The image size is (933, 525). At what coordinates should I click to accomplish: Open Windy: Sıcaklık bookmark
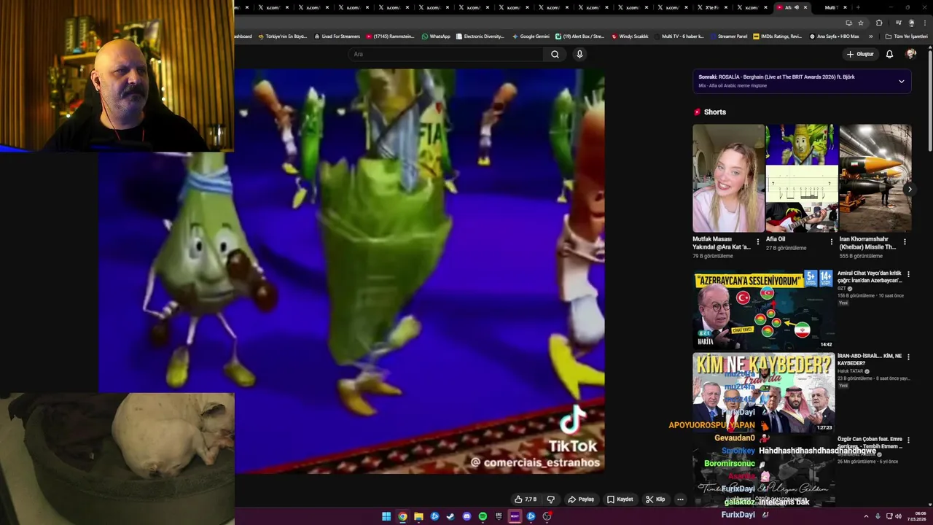tap(630, 36)
